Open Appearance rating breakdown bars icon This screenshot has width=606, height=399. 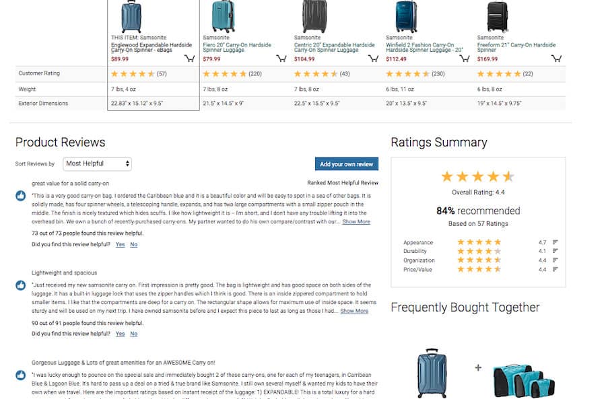tap(555, 242)
